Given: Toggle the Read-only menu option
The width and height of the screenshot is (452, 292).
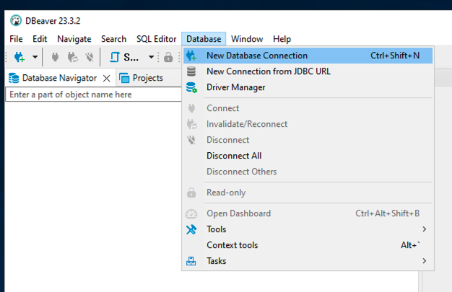Looking at the screenshot, I should point(308,193).
